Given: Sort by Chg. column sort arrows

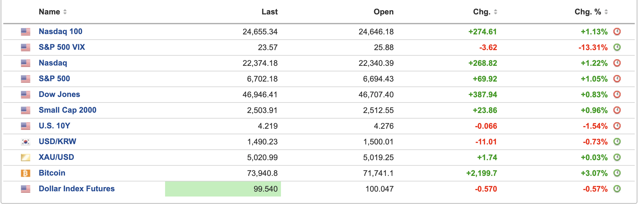Looking at the screenshot, I should tap(495, 12).
